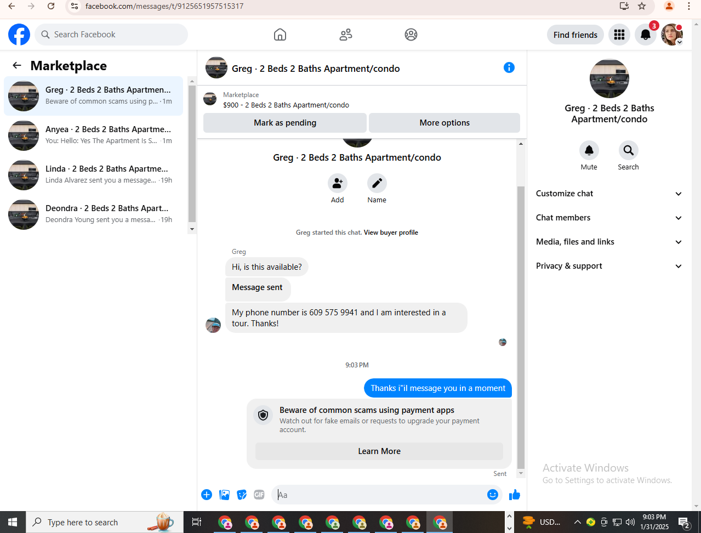The image size is (701, 533).
Task: Open the View buyer profile link
Action: pos(391,233)
